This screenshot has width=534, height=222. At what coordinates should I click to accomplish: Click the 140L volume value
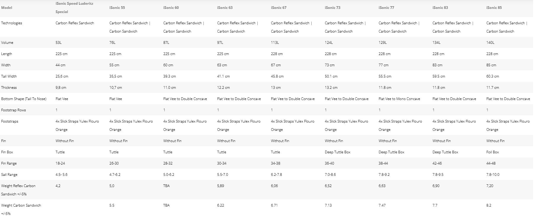pyautogui.click(x=490, y=43)
